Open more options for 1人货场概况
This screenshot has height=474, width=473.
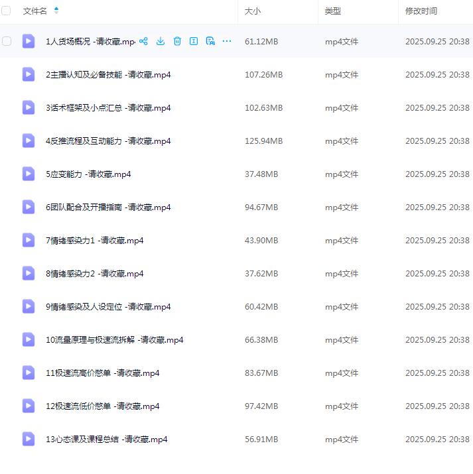227,41
